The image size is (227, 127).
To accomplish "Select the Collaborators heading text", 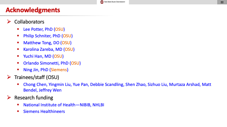I will coord(29,22).
